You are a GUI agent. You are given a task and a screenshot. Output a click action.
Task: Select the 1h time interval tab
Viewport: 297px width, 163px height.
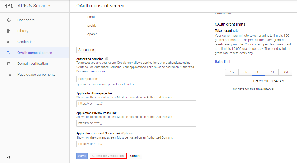(232, 72)
